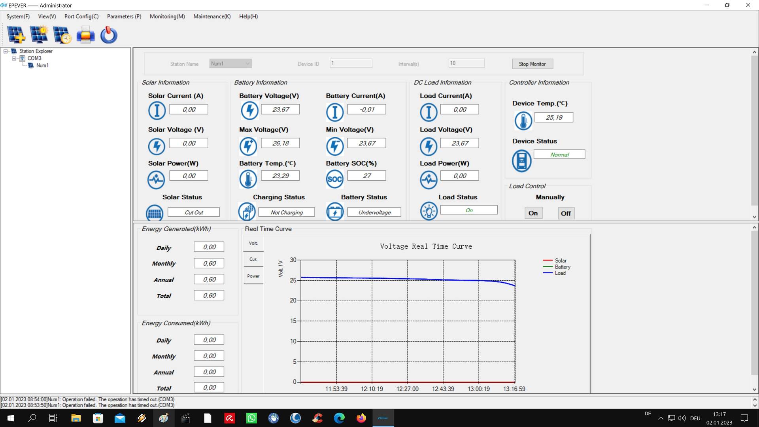Click the Battery Status icon
This screenshot has height=427, width=759.
(x=335, y=212)
